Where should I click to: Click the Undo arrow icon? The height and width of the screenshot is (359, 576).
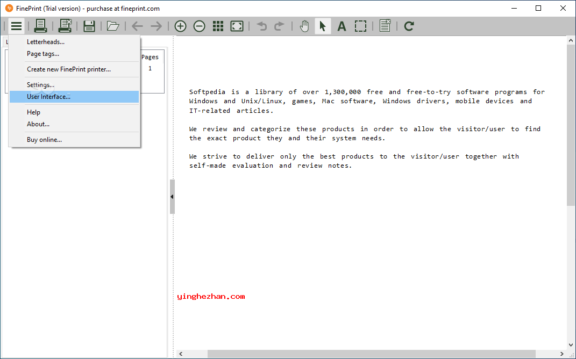pos(261,26)
